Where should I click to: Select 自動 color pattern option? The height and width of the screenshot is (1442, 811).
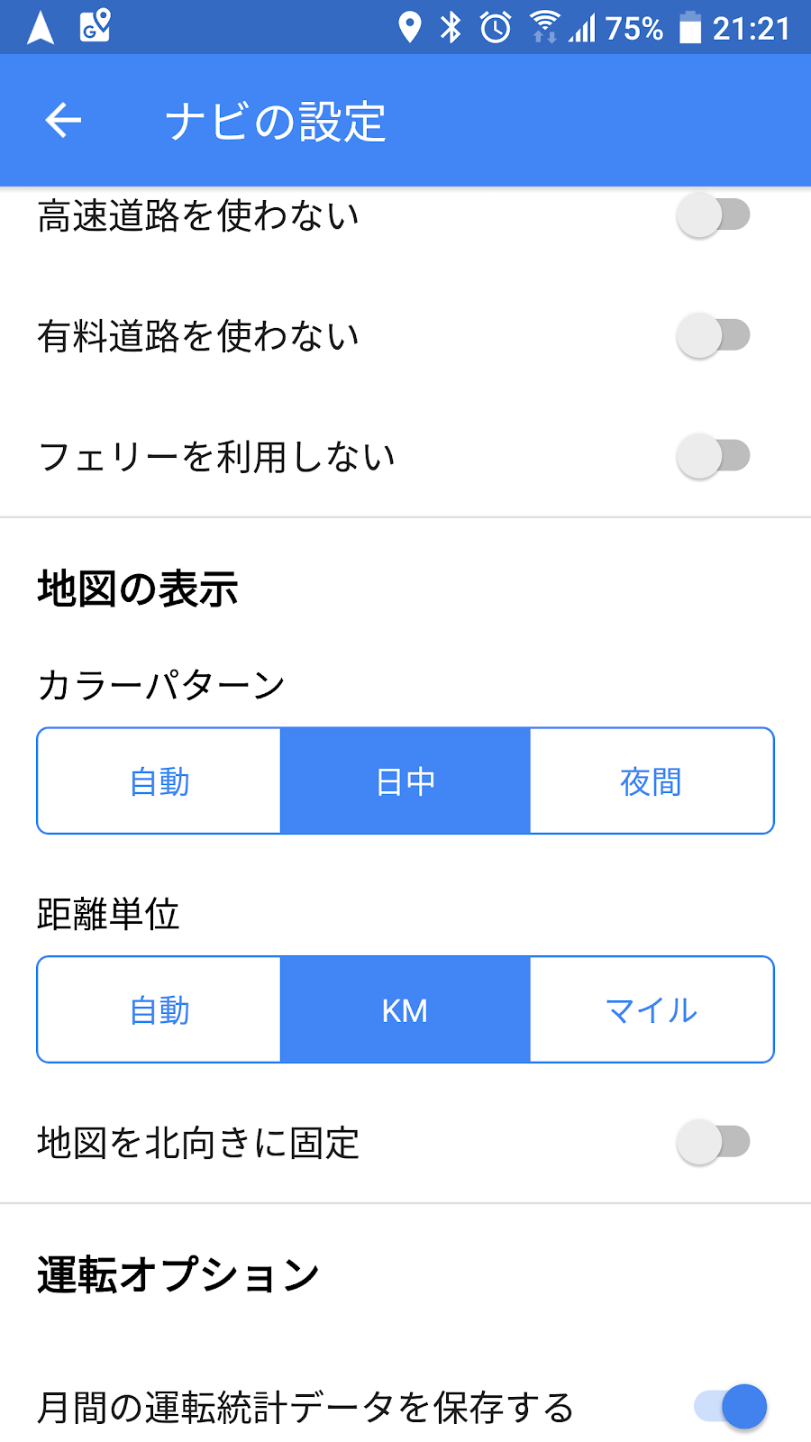159,781
